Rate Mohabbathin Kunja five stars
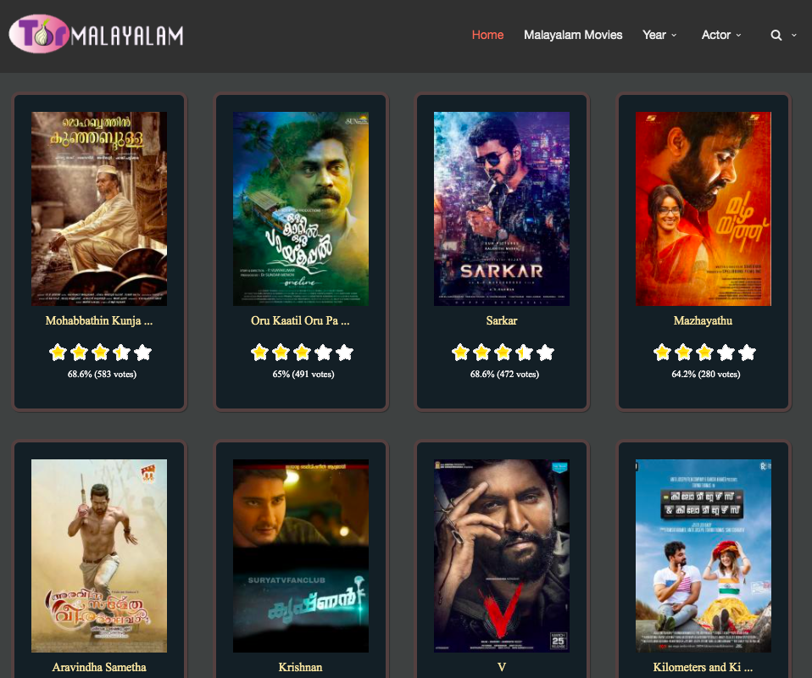The height and width of the screenshot is (678, 812). [x=143, y=352]
